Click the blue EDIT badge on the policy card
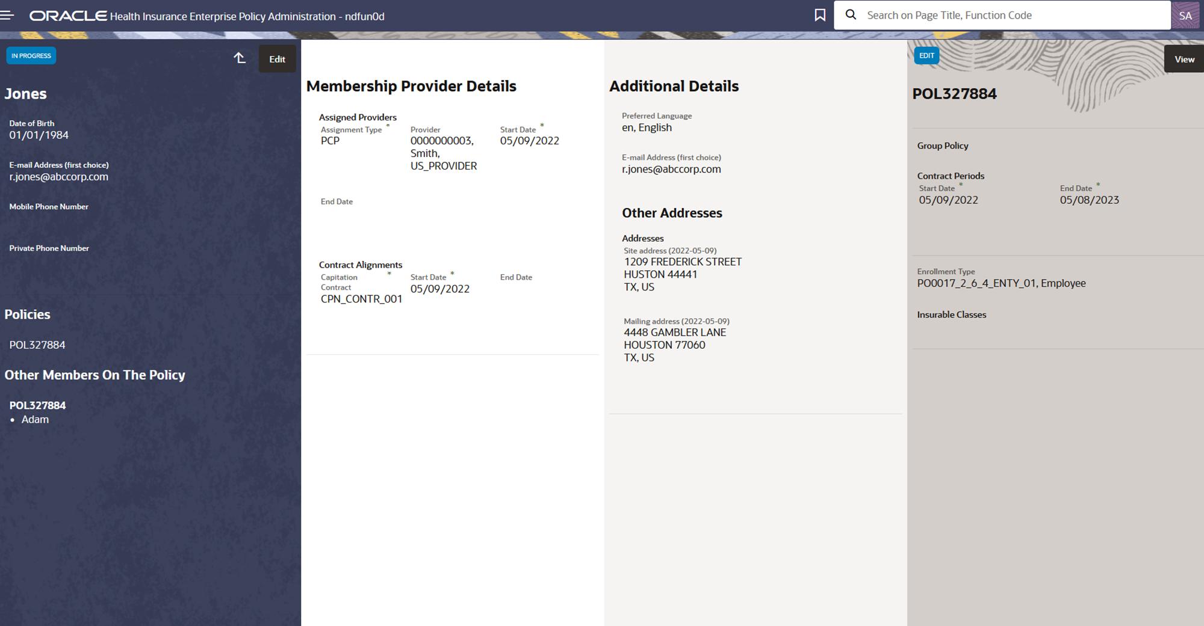The height and width of the screenshot is (626, 1204). (x=926, y=55)
